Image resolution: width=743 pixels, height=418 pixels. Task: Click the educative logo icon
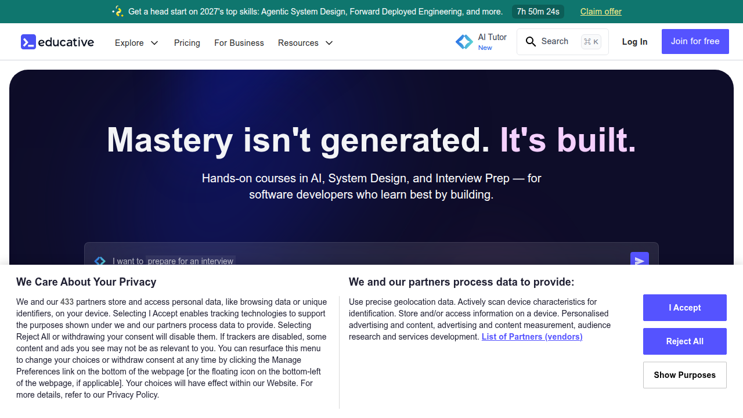click(x=28, y=42)
